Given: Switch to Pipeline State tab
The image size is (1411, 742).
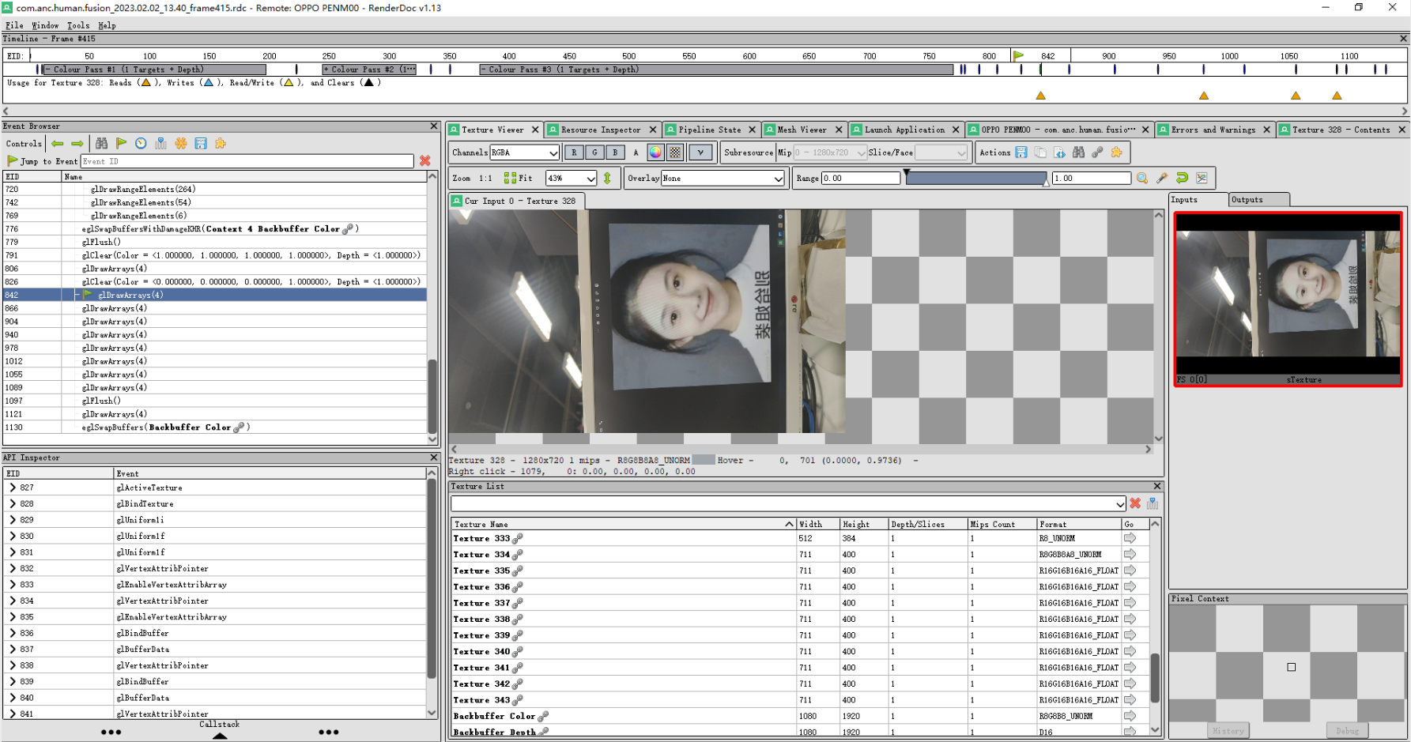Looking at the screenshot, I should [709, 130].
